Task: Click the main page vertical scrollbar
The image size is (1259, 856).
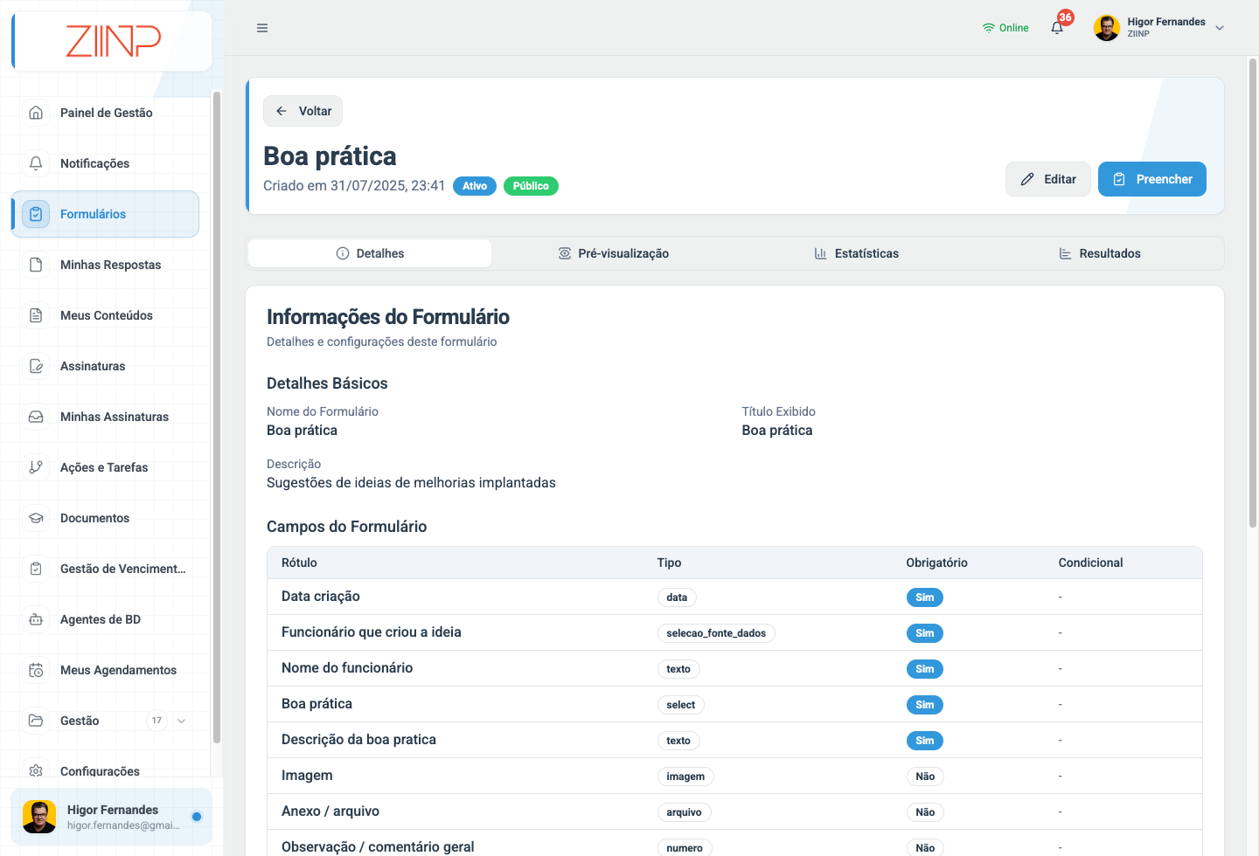Action: click(x=1253, y=293)
